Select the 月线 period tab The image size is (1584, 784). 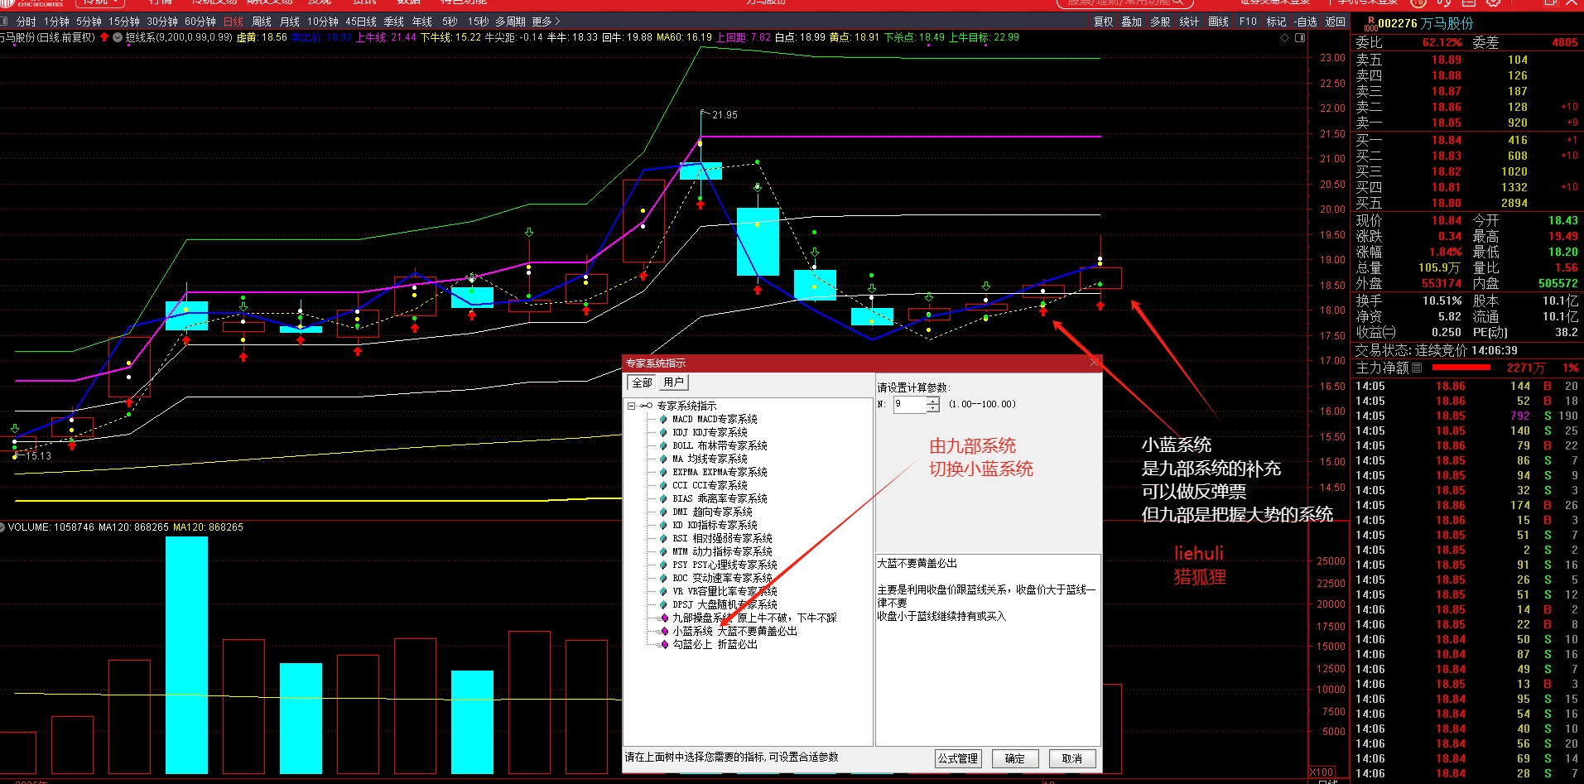point(290,22)
